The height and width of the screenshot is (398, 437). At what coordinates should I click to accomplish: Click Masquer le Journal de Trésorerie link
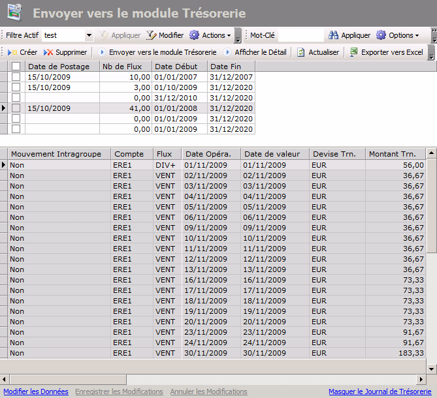click(x=380, y=391)
